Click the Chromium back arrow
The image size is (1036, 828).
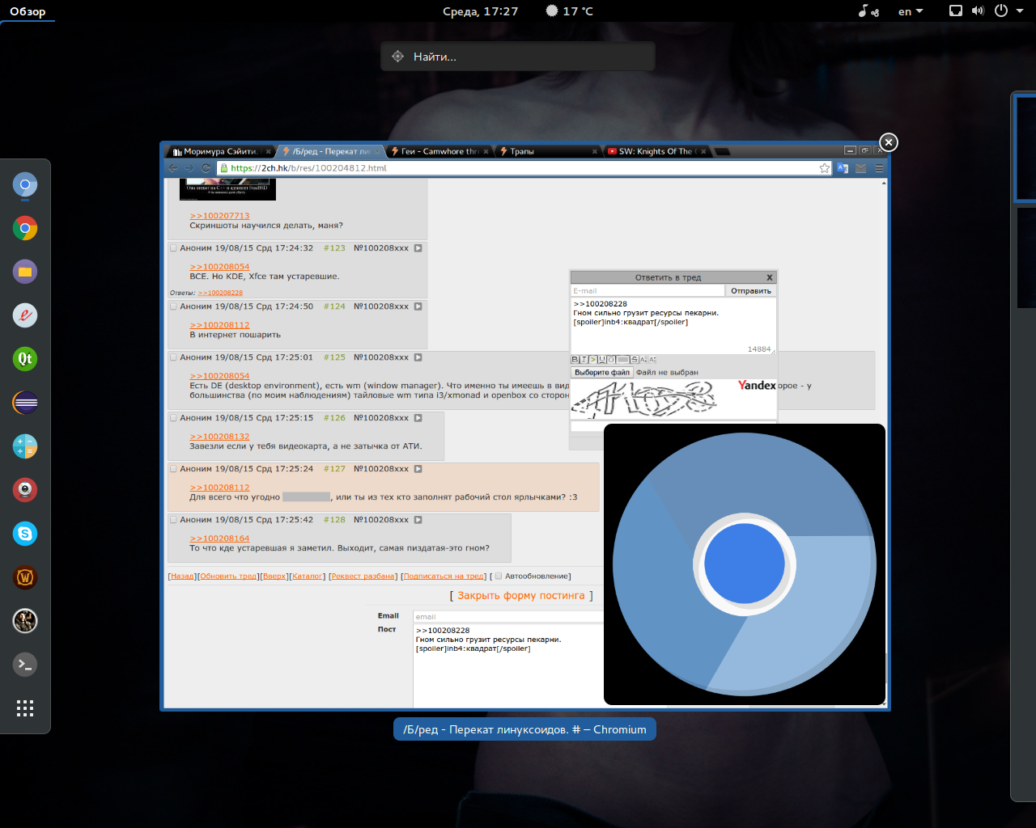[x=173, y=168]
